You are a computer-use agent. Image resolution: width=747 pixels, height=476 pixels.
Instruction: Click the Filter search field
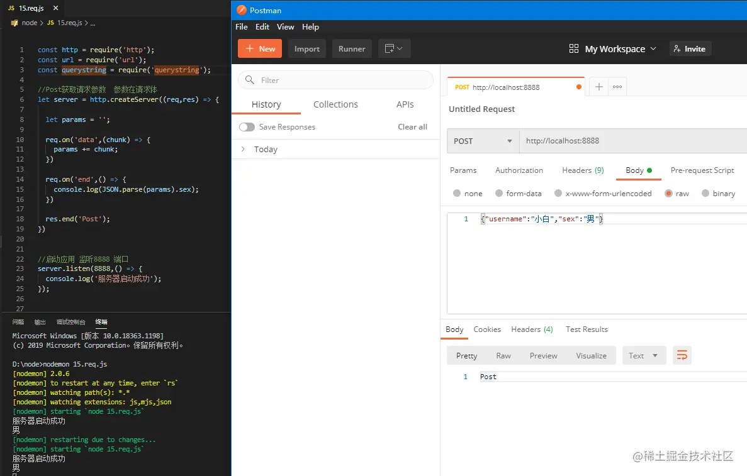tap(336, 80)
